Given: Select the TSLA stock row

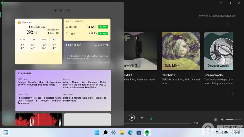Looking at the screenshot, I should (87, 33).
